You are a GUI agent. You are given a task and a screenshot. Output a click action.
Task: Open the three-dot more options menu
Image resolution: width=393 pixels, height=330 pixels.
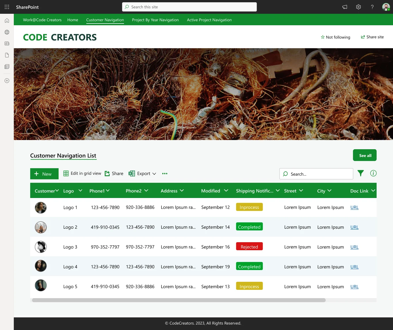(165, 174)
